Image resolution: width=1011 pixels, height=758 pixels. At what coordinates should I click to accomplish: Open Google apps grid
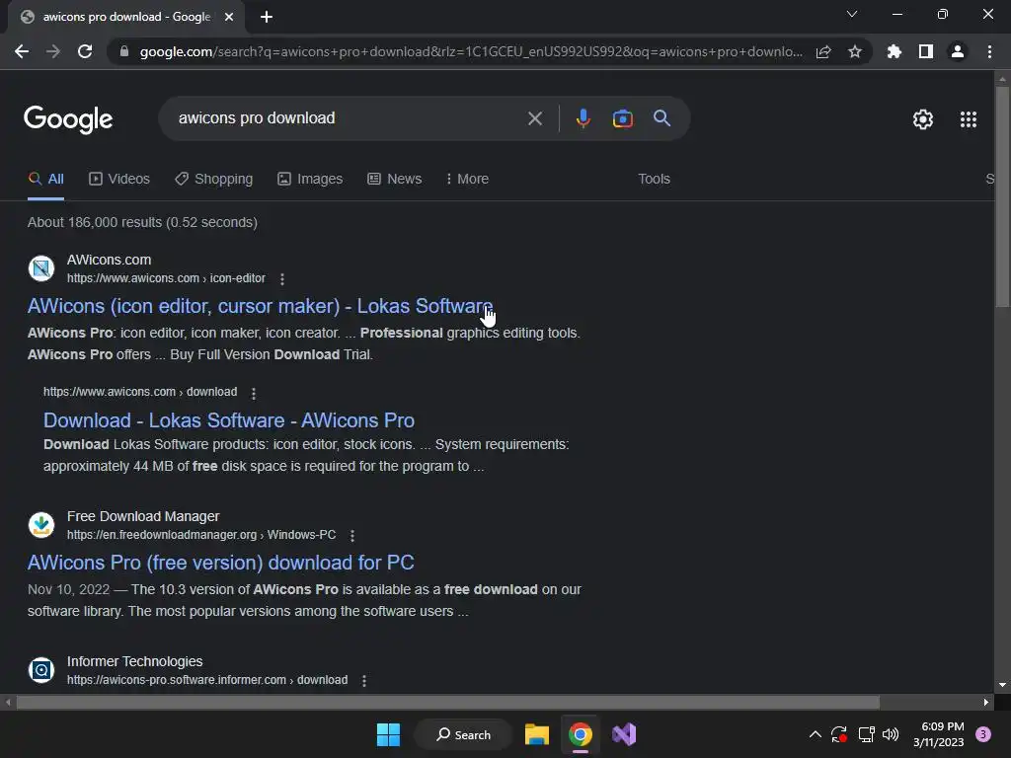tap(968, 119)
